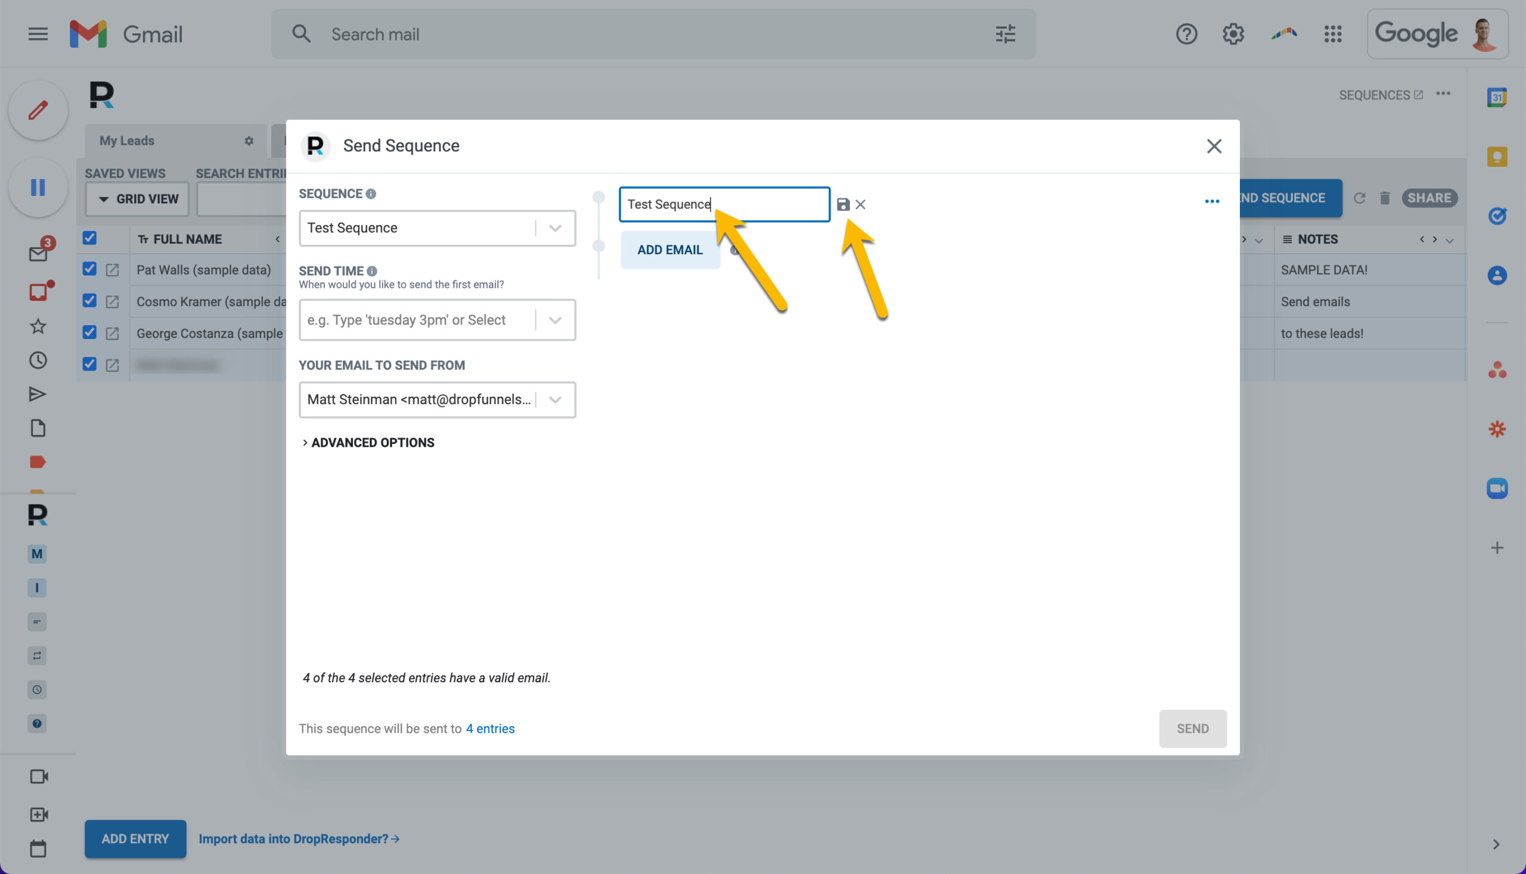1526x874 pixels.
Task: Click into the Test Sequence name field
Action: pos(724,205)
